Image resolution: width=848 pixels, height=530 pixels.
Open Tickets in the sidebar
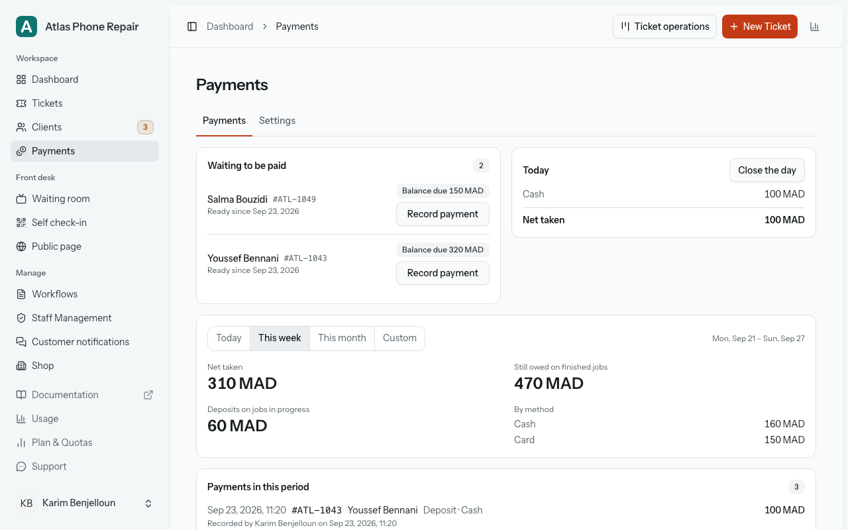[x=85, y=103]
